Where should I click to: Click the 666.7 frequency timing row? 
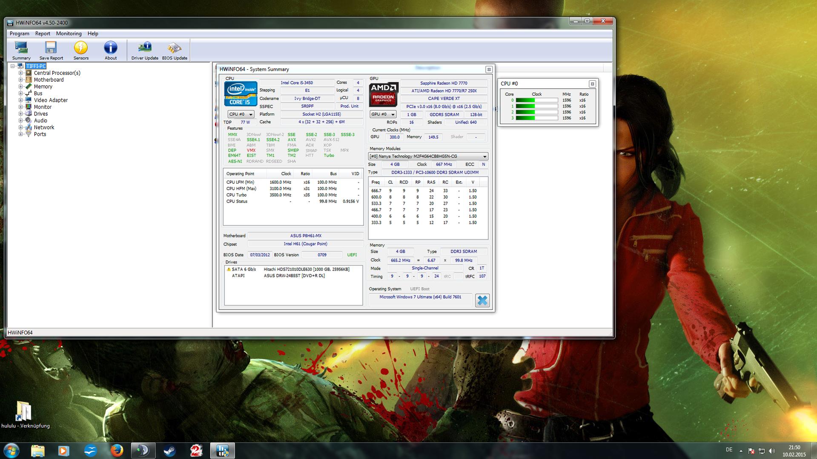427,191
